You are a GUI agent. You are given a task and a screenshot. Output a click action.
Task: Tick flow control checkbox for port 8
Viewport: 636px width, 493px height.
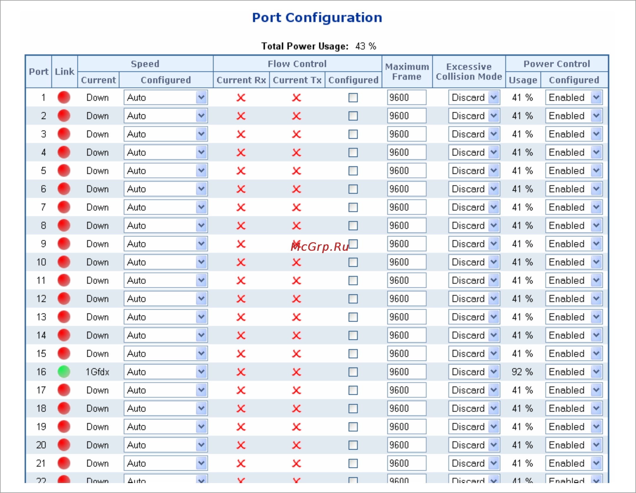[x=353, y=226]
